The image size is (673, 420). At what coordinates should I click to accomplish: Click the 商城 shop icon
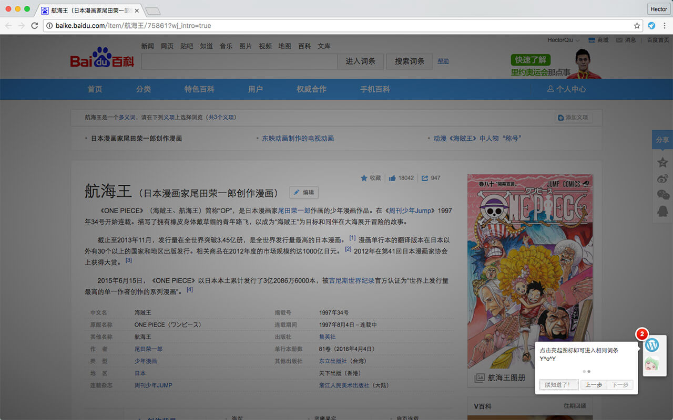click(592, 40)
